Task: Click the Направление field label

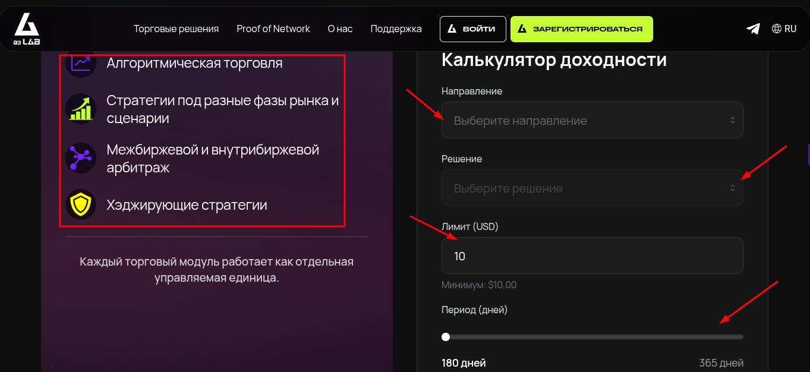Action: (x=472, y=91)
